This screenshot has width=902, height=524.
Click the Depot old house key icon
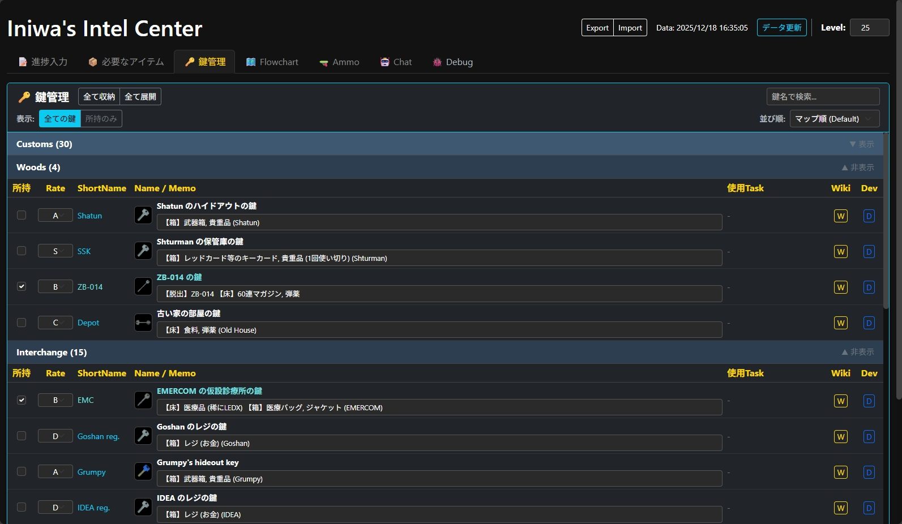[x=143, y=323]
